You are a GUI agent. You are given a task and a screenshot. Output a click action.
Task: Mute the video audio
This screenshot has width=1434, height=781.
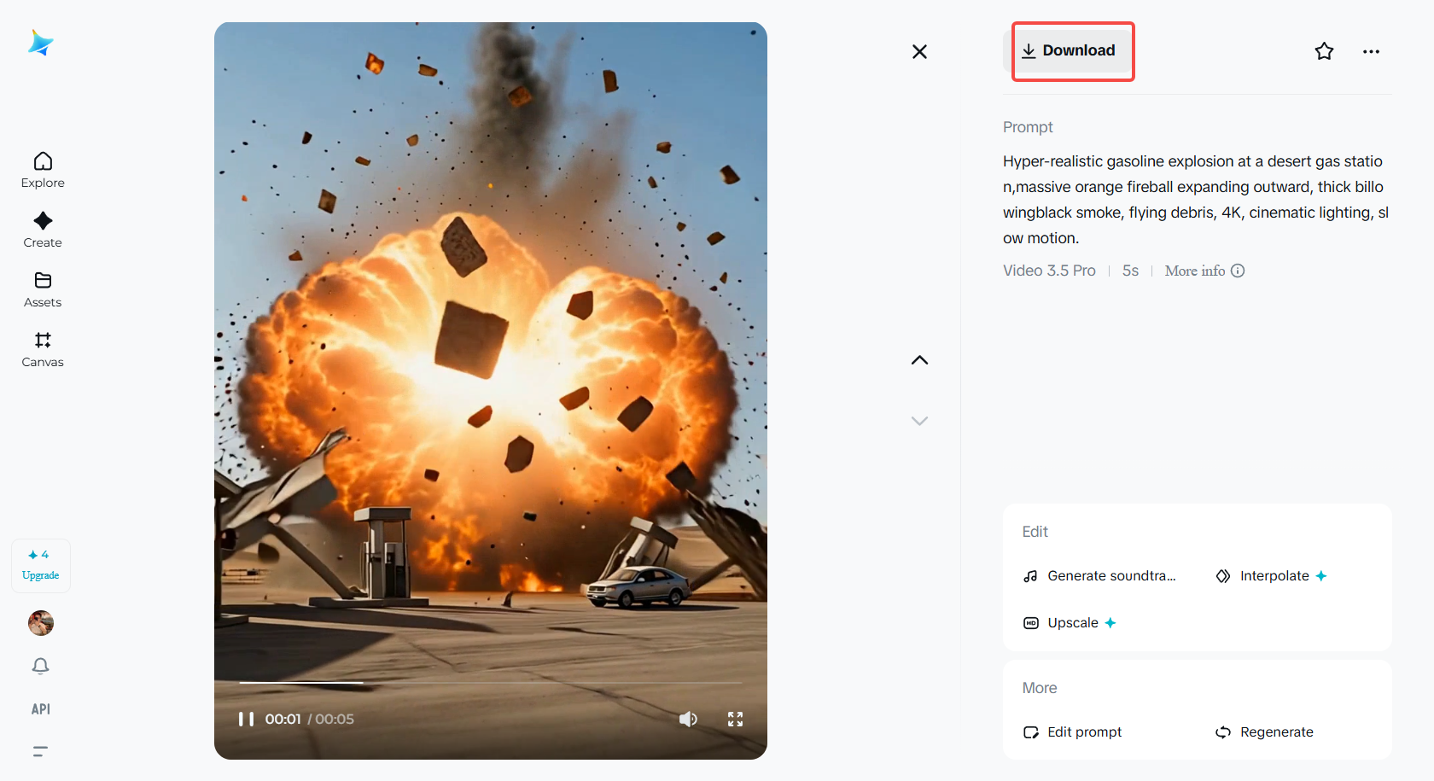[x=688, y=719]
